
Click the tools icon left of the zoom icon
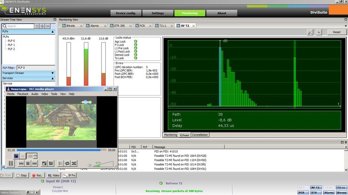click(310, 32)
